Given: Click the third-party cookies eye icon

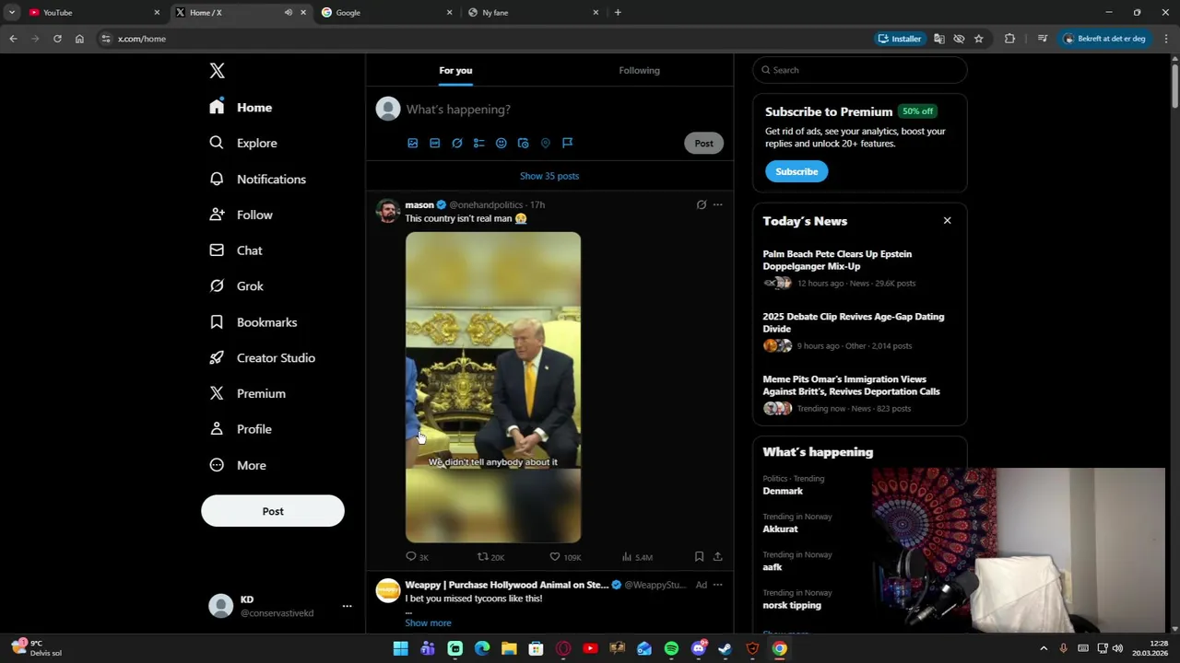Looking at the screenshot, I should [959, 39].
